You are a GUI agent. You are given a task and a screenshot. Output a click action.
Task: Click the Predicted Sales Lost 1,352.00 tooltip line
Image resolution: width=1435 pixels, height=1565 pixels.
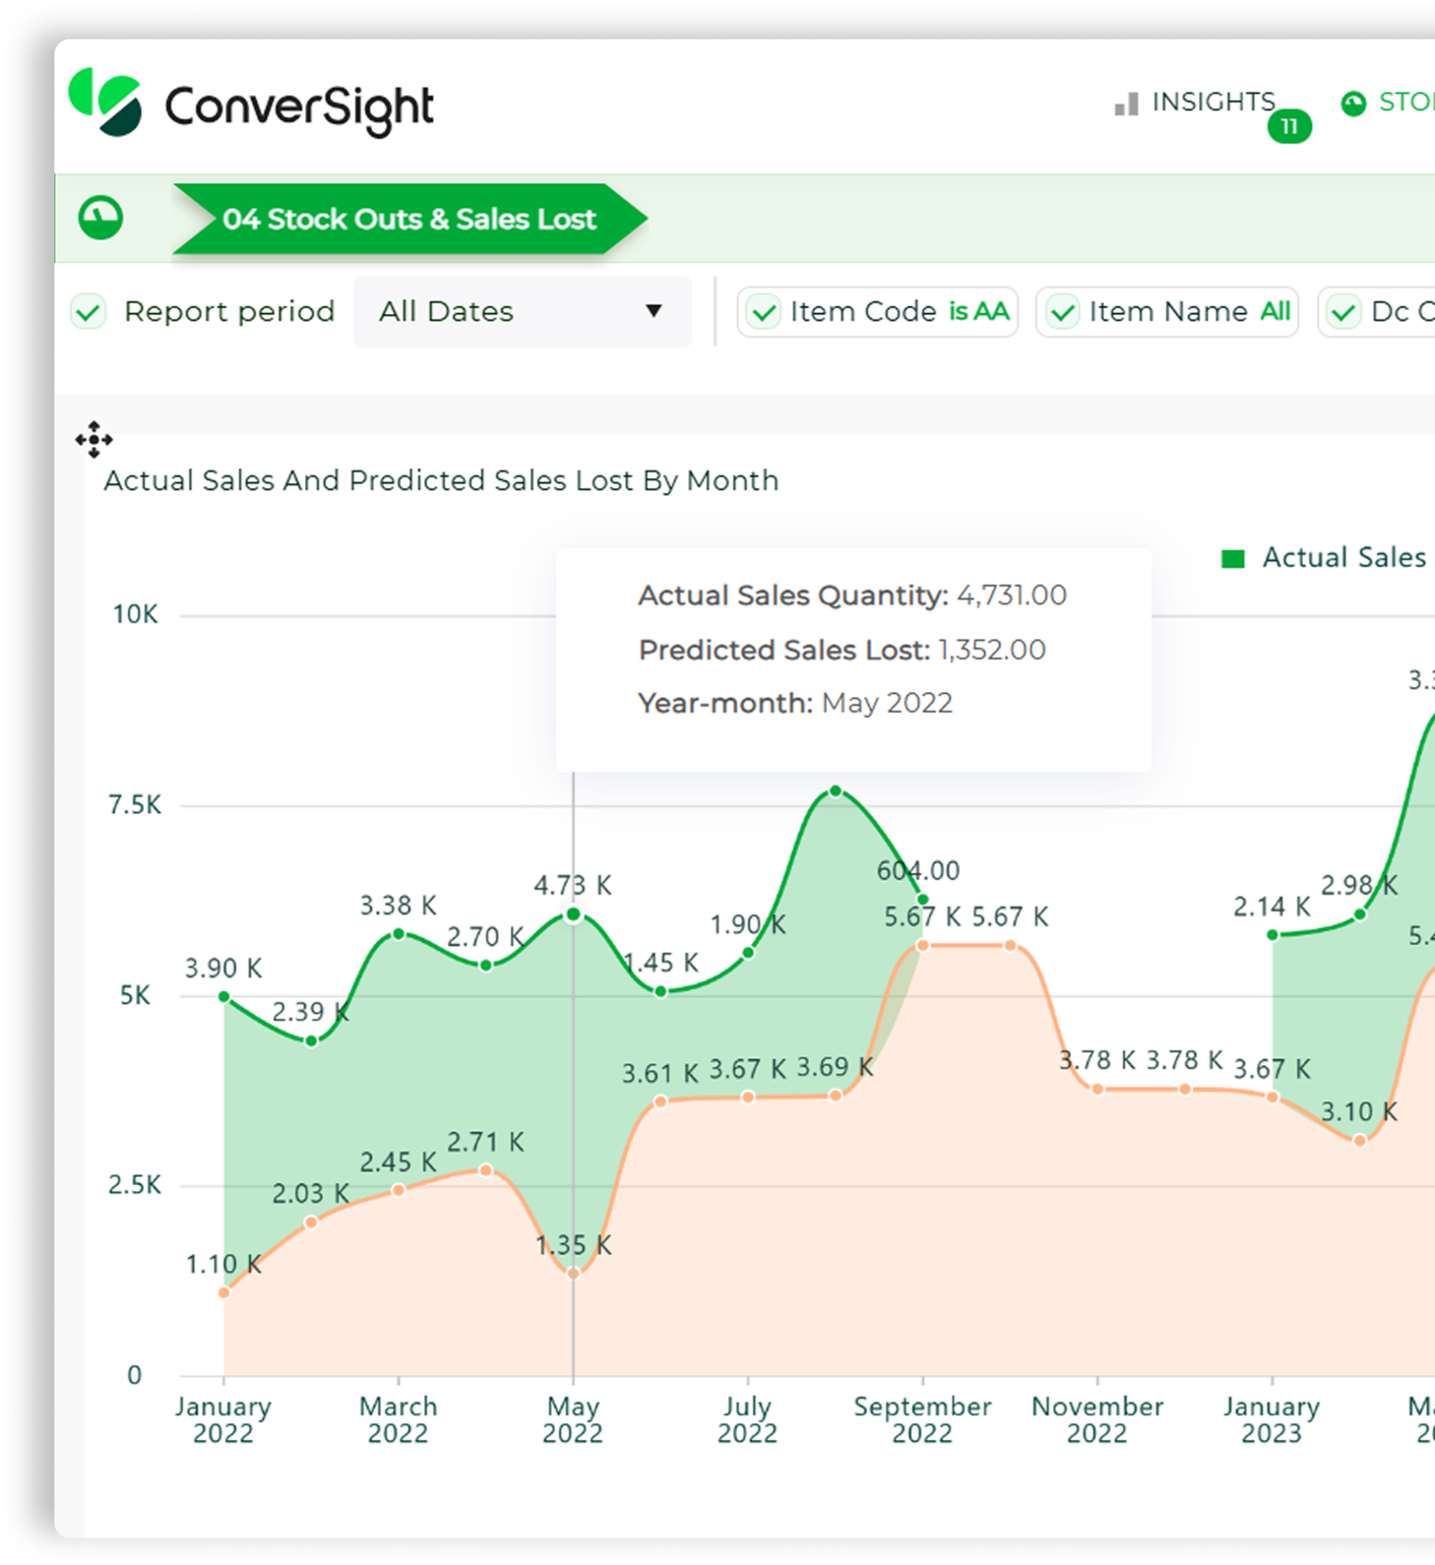point(842,650)
